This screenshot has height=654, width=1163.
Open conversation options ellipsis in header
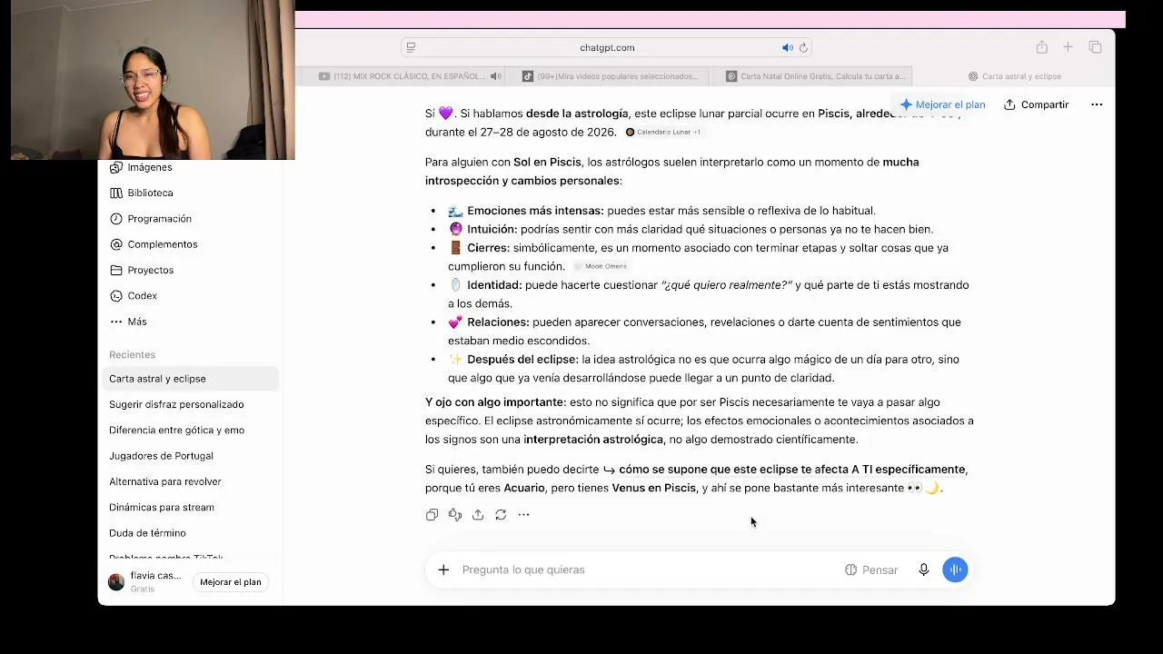1097,104
